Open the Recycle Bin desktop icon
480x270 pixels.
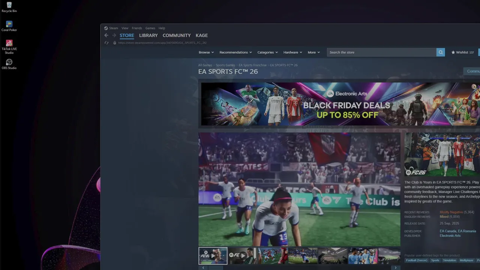point(9,7)
